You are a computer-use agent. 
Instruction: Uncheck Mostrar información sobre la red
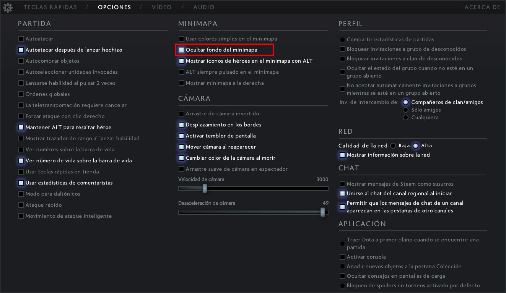pyautogui.click(x=343, y=155)
